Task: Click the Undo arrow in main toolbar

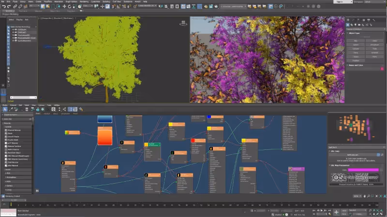Action: click(x=4, y=6)
